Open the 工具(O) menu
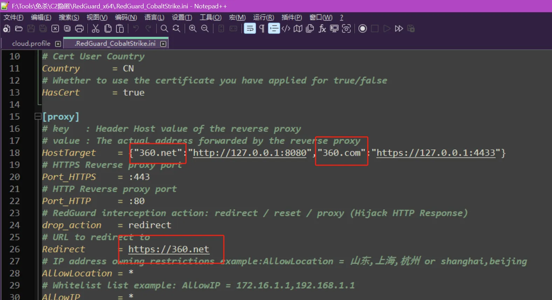 click(x=211, y=17)
